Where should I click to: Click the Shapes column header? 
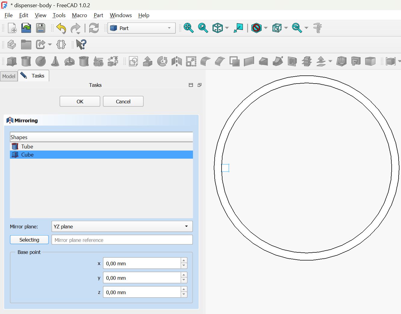[101, 137]
